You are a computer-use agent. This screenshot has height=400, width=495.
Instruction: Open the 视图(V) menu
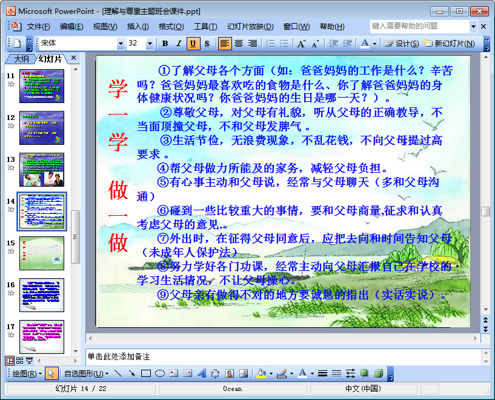pos(105,27)
